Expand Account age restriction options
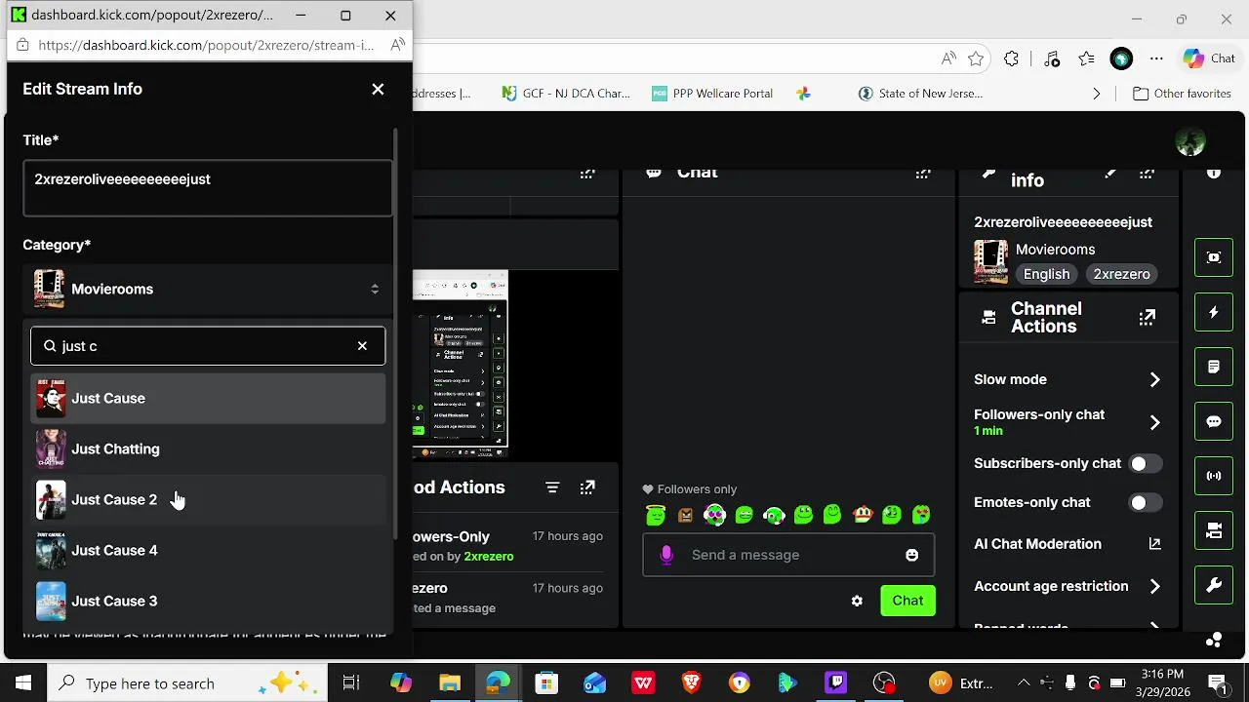The height and width of the screenshot is (702, 1249). tap(1154, 586)
